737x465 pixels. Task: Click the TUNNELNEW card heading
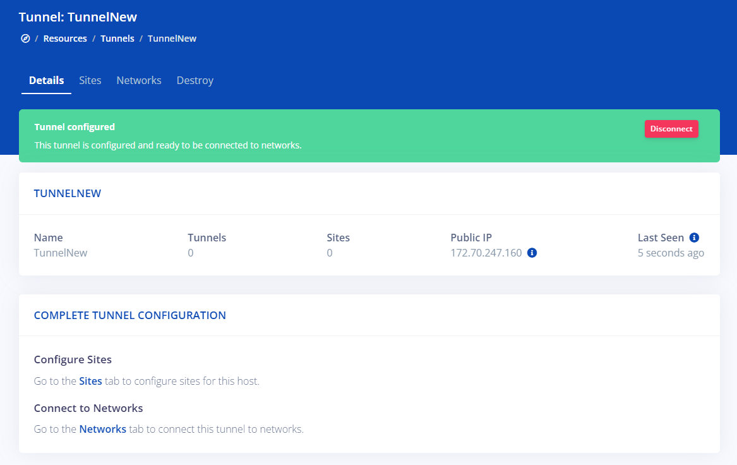point(67,193)
